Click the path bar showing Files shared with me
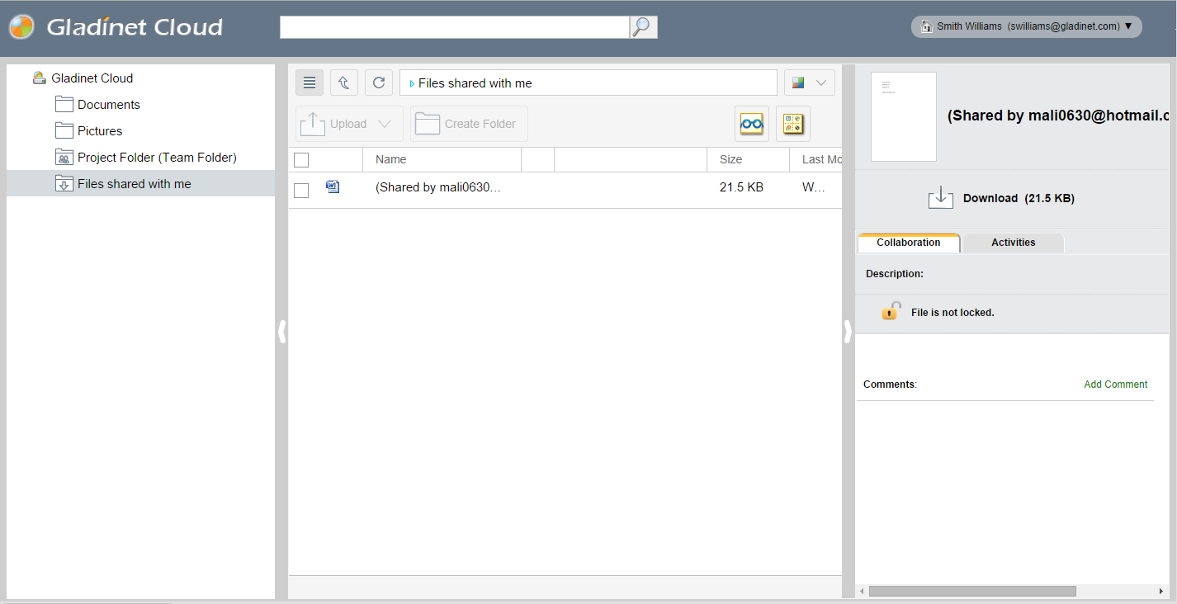1177x604 pixels. coord(588,83)
